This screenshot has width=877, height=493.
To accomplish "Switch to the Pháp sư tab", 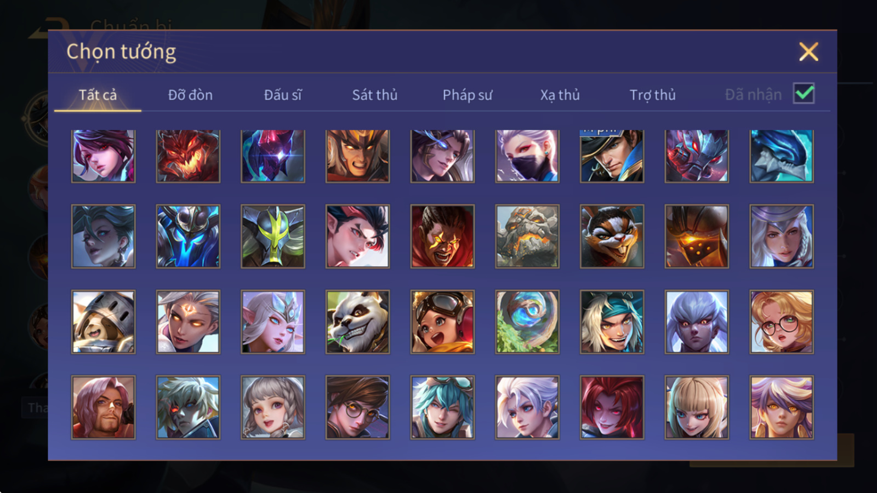I will 468,95.
